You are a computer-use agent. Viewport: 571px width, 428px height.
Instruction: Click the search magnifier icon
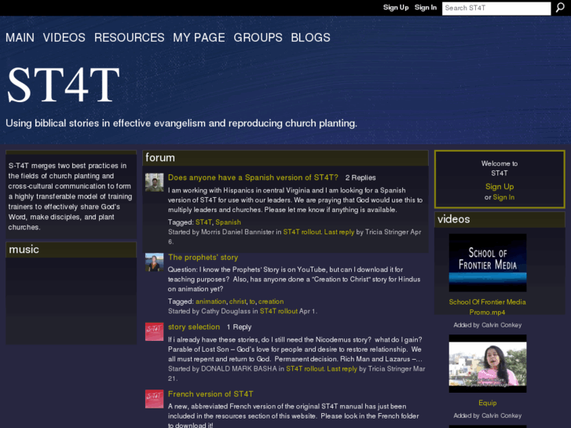[x=560, y=7]
